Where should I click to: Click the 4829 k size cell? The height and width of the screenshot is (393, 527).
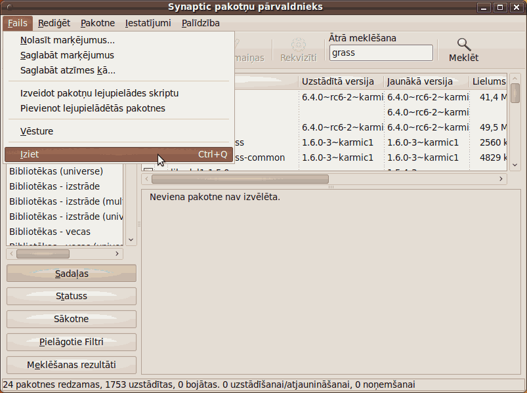pos(493,157)
